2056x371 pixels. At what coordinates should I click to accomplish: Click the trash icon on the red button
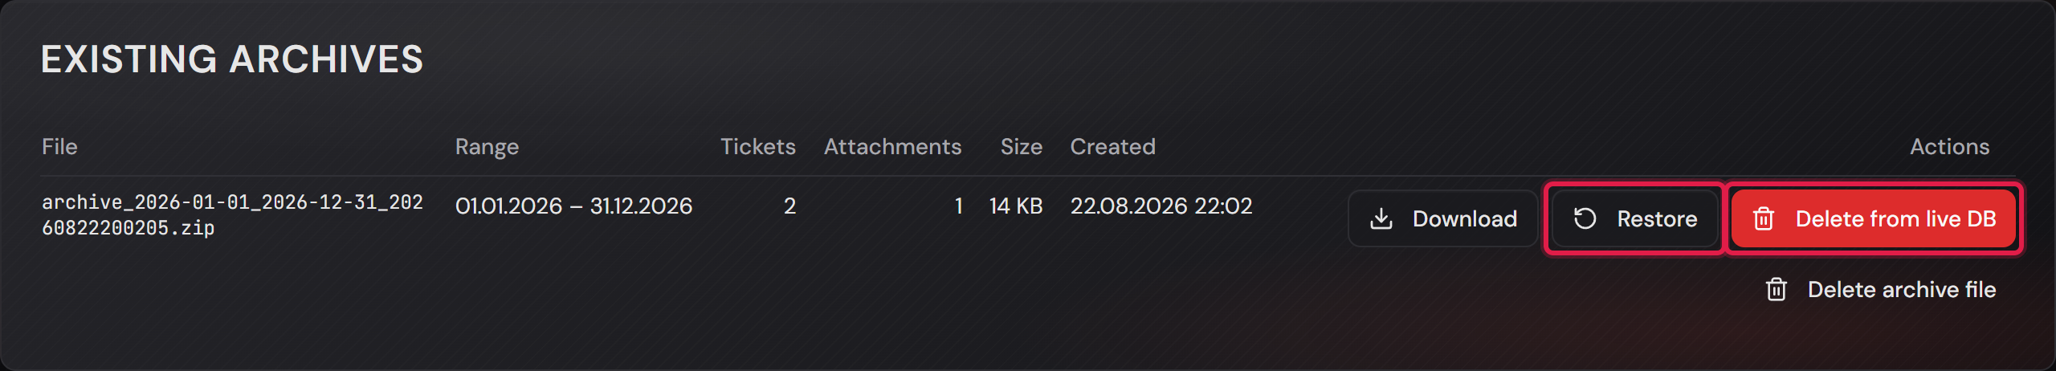tap(1764, 218)
